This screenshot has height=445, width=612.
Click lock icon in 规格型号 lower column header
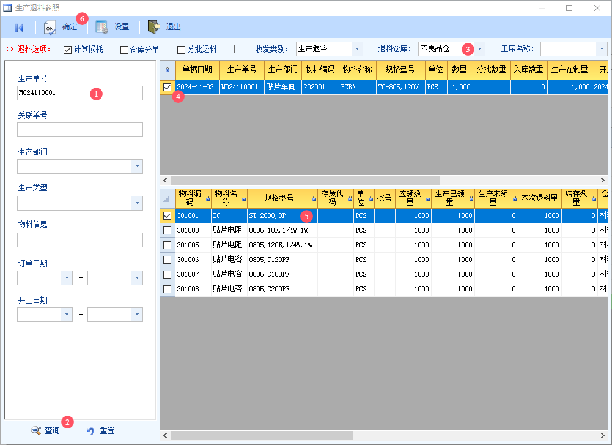pos(314,198)
